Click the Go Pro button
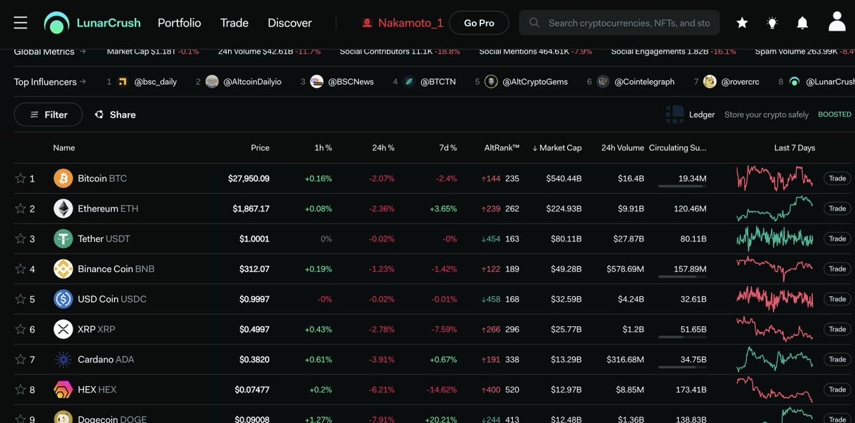Image resolution: width=855 pixels, height=423 pixels. click(480, 23)
